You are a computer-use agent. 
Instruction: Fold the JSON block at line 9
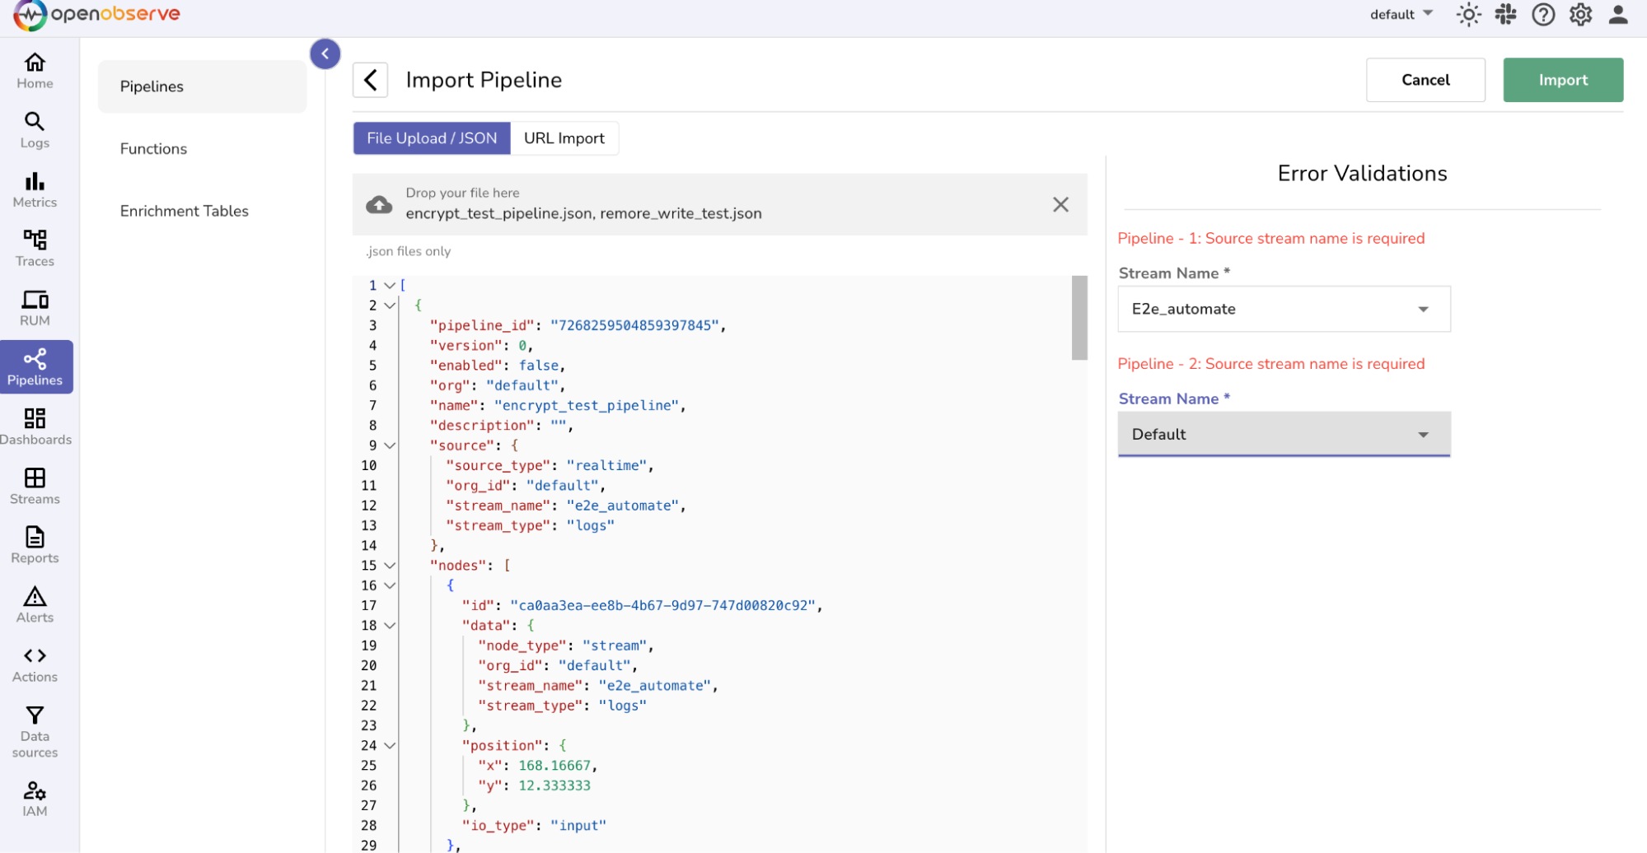coord(390,445)
